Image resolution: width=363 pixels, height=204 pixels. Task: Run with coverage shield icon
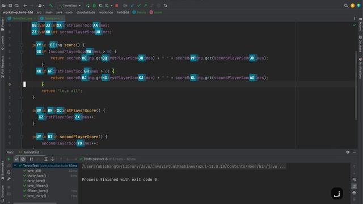tap(100, 6)
